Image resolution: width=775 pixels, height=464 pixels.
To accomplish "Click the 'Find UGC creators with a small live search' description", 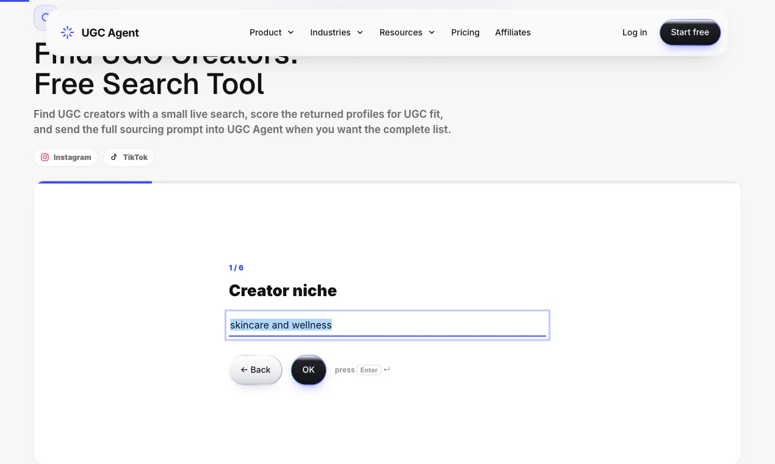I will pyautogui.click(x=242, y=122).
